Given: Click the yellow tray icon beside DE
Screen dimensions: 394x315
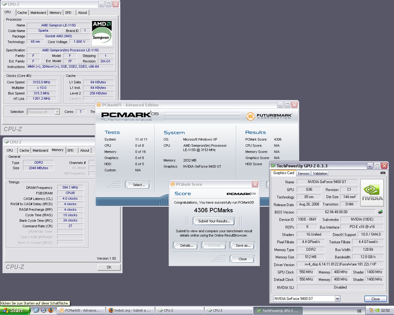Looking at the screenshot, I should click(371, 310).
